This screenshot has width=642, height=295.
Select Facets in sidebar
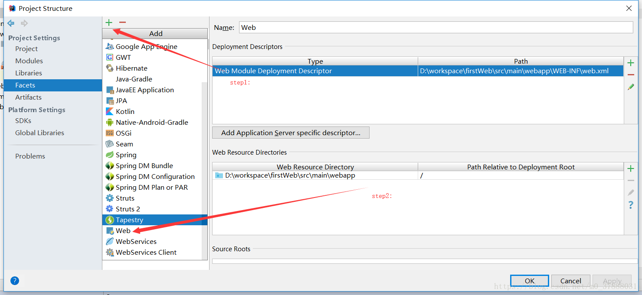[52, 85]
